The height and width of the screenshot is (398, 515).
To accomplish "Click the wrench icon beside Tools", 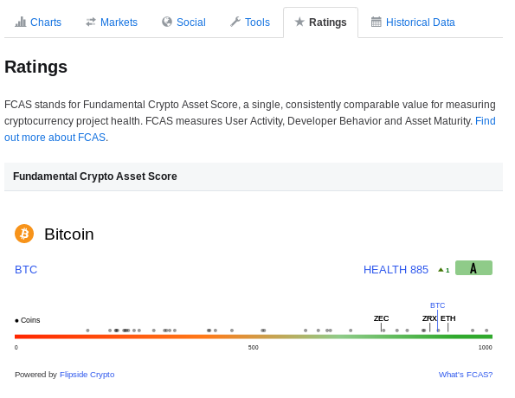I will (x=235, y=22).
